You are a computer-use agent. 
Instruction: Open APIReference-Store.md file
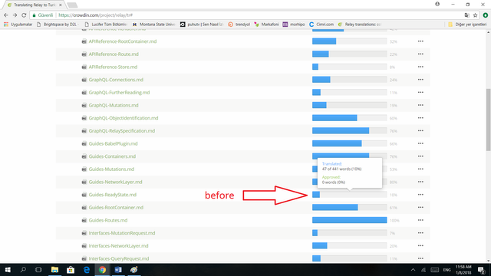pyautogui.click(x=113, y=67)
